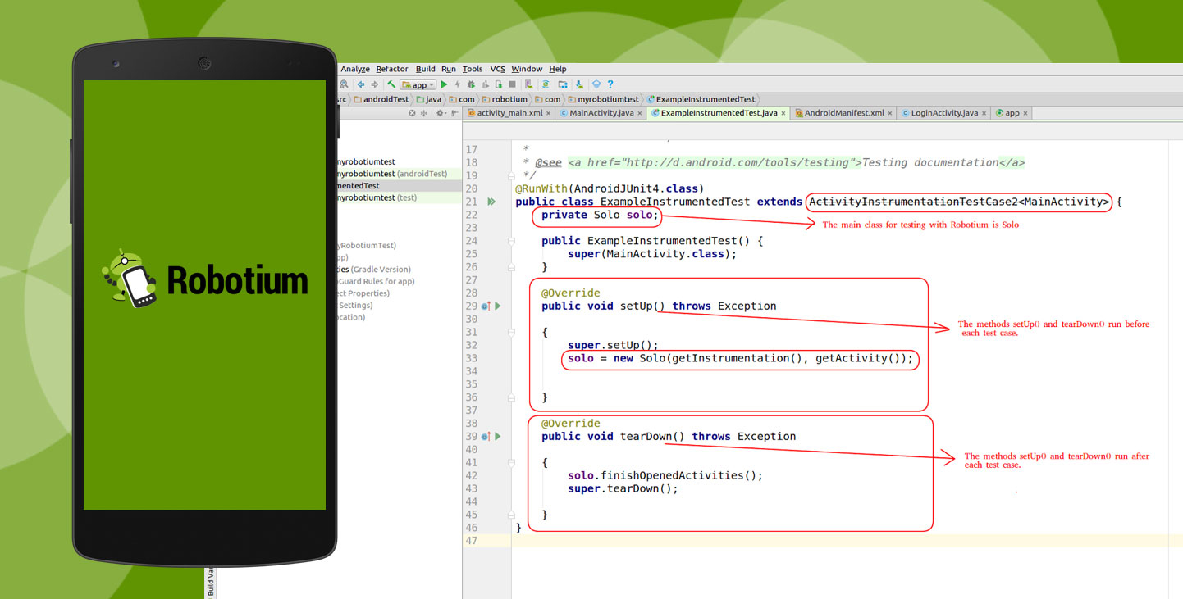Select myrobotiumtest (test) in project tree
Screen dimensions: 1183x599
[x=377, y=197]
